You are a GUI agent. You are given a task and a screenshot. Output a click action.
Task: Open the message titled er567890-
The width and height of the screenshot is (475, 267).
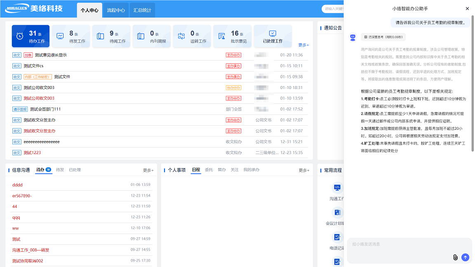(x=22, y=196)
